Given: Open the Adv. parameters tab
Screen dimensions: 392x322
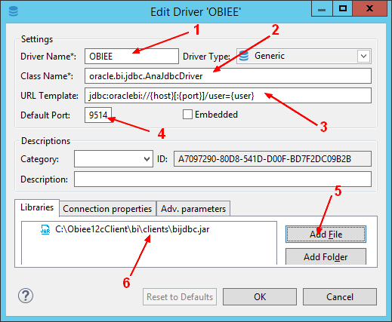Looking at the screenshot, I should pos(193,209).
